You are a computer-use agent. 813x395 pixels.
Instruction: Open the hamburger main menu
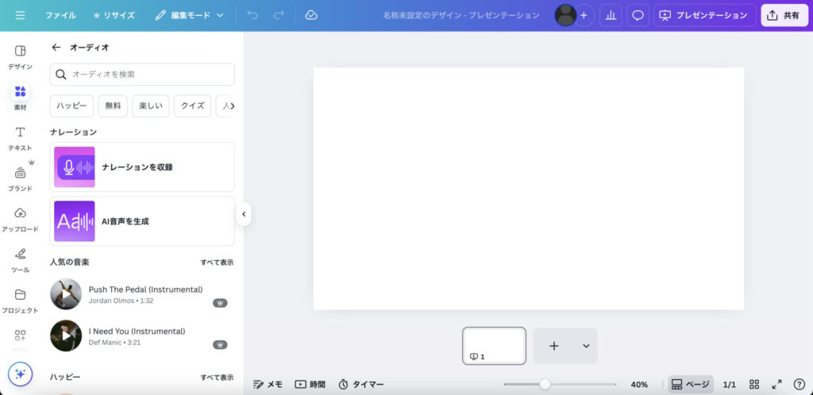20,15
